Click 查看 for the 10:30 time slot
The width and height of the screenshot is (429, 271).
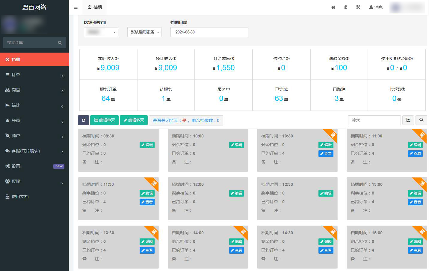[326, 154]
